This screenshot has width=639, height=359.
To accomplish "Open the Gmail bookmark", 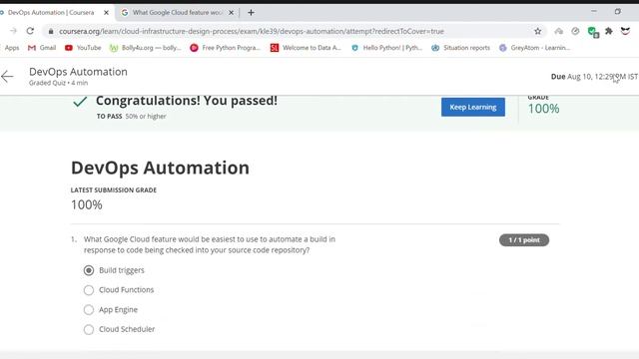I will (42, 48).
